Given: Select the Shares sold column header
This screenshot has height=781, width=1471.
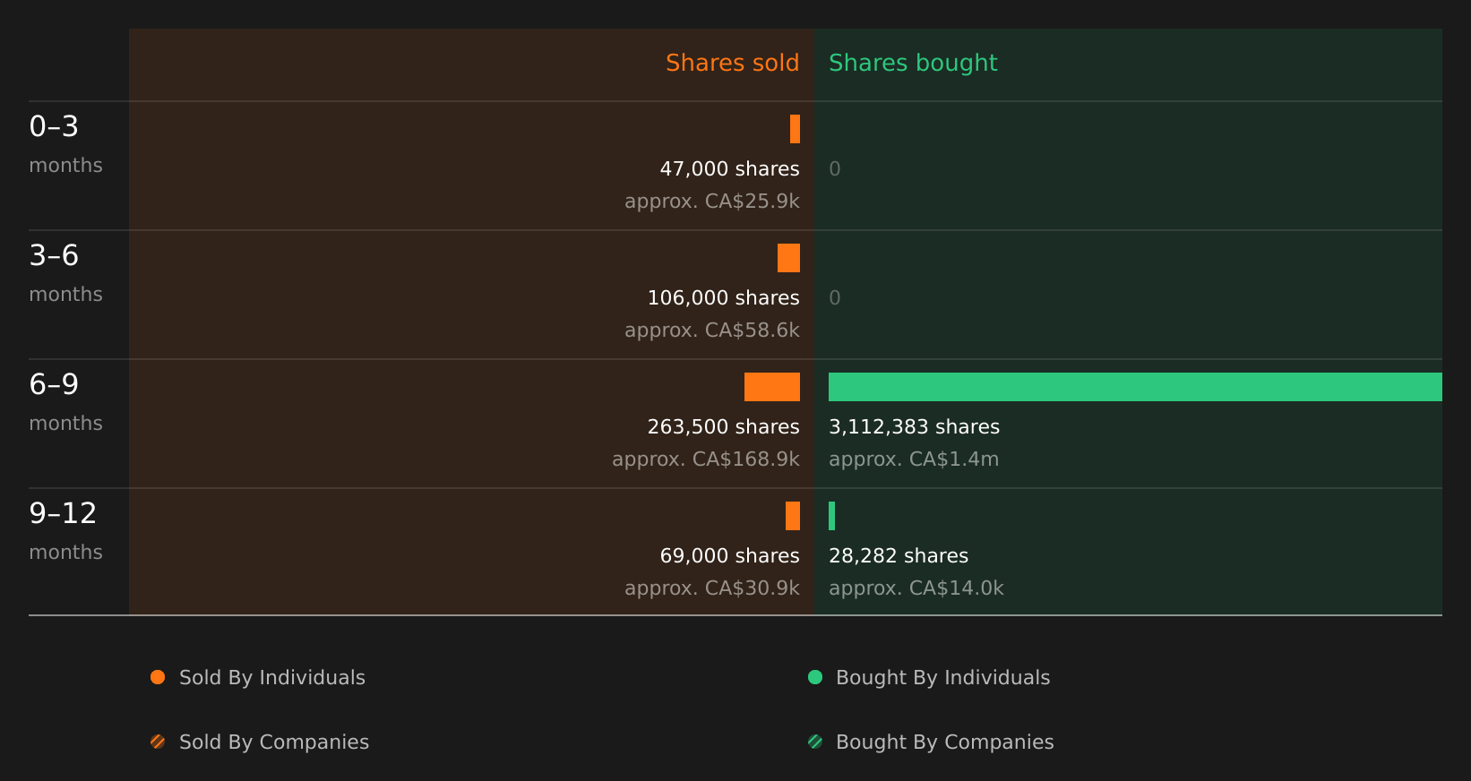Looking at the screenshot, I should (x=732, y=63).
